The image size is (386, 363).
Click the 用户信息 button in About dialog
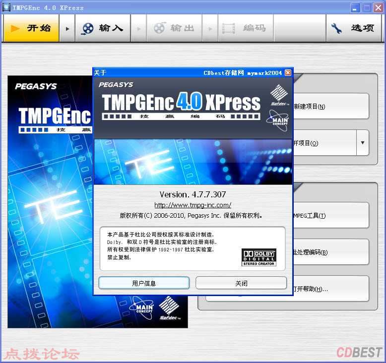(144, 283)
